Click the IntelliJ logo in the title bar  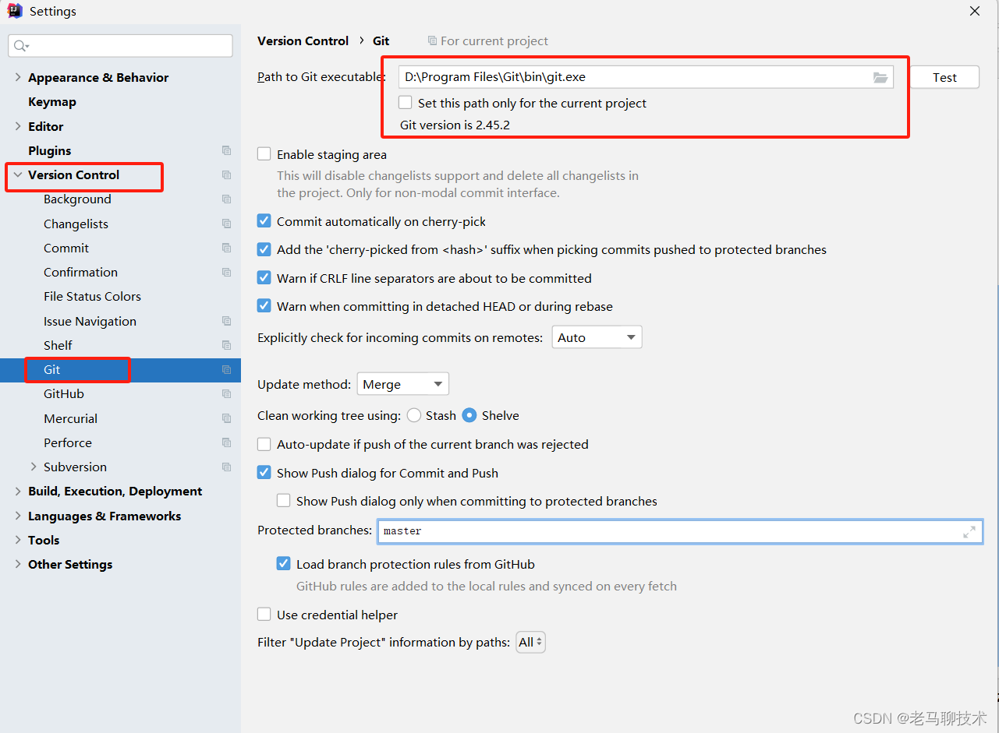click(x=15, y=11)
